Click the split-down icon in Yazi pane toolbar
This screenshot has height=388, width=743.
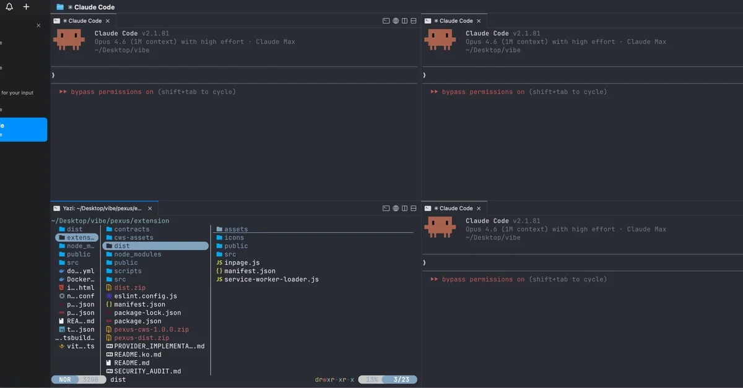tap(414, 209)
